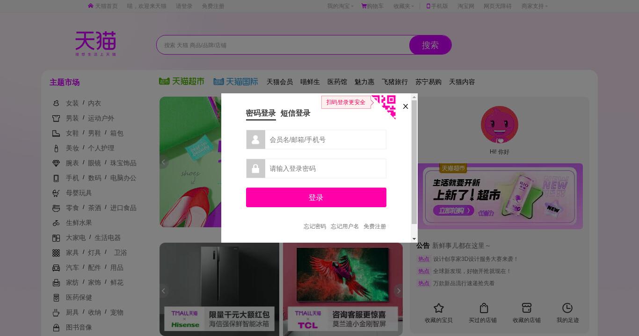Screen dimensions: 639x336
Task: Click the login dialog vertical scrollbar
Action: [414, 168]
